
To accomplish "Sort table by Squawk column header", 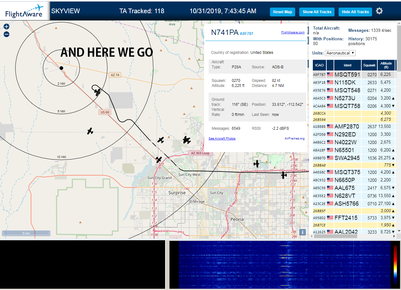I will (369, 65).
